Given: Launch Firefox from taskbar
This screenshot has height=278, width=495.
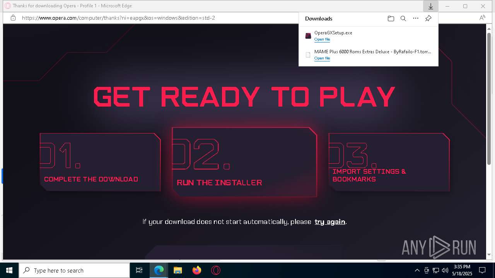Looking at the screenshot, I should pyautogui.click(x=196, y=270).
